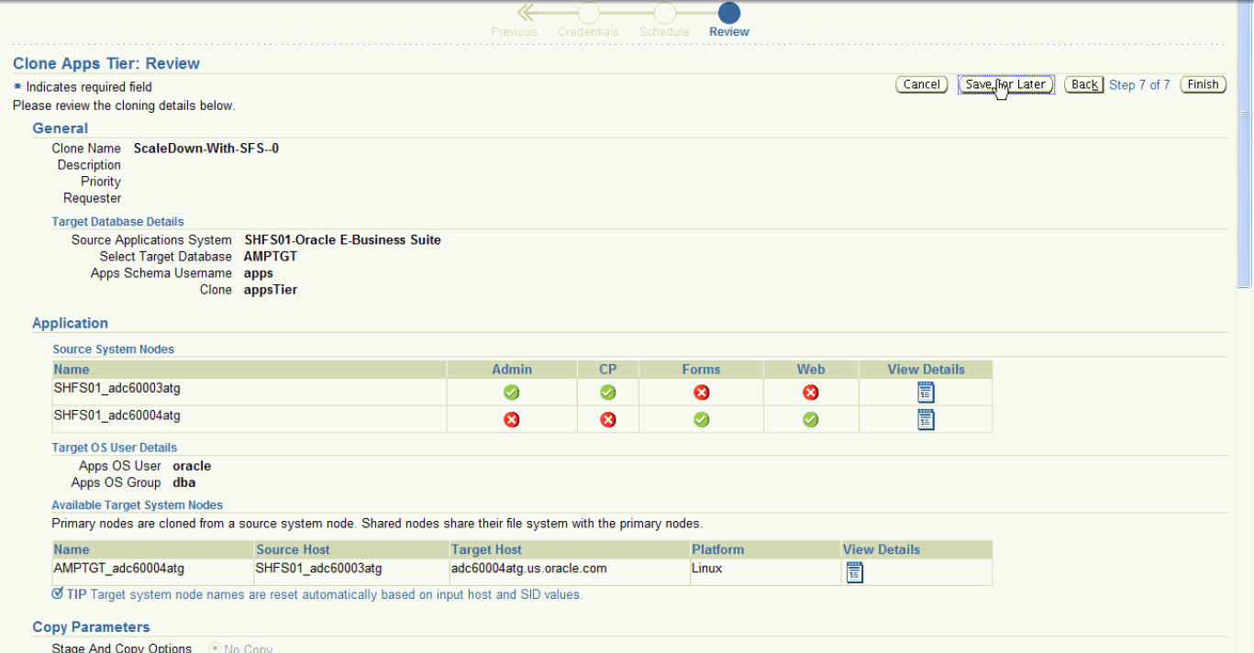Click the CP column header
Screen dimensions: 1254x653
[x=608, y=369]
